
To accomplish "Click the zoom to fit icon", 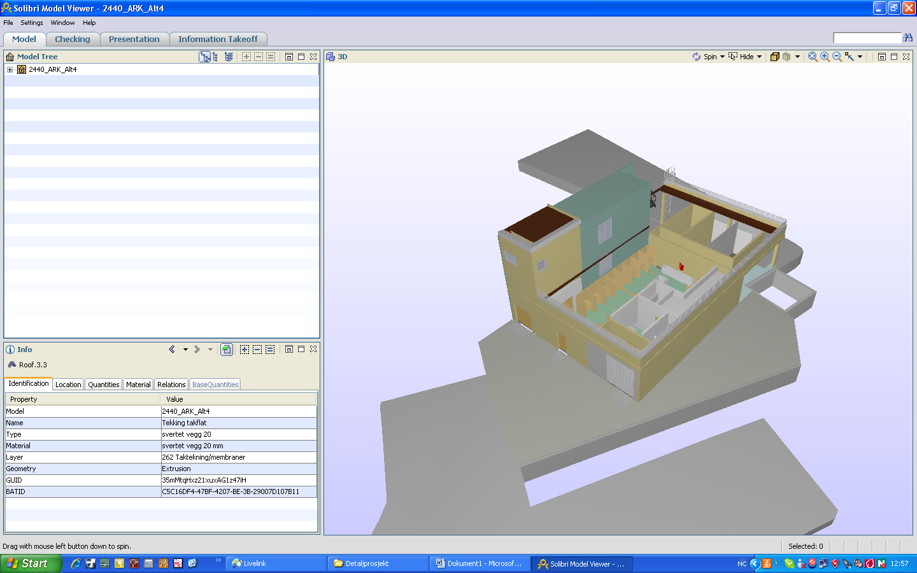I will tap(813, 57).
